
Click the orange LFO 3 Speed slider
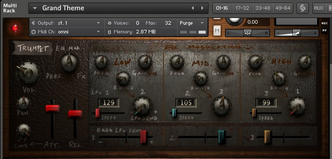254,113
